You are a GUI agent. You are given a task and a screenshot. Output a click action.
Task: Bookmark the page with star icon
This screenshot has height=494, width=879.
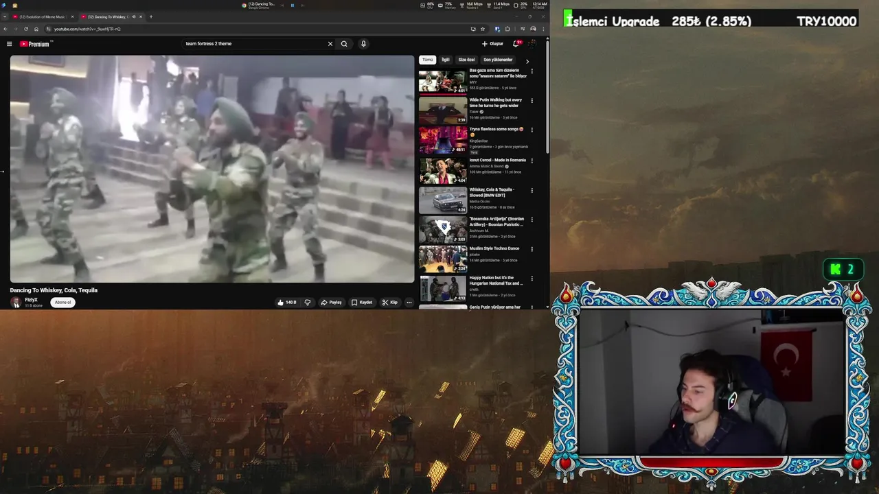[483, 29]
